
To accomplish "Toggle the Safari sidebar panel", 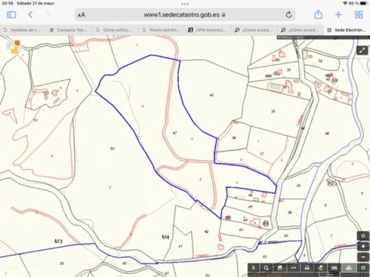I will coord(11,14).
